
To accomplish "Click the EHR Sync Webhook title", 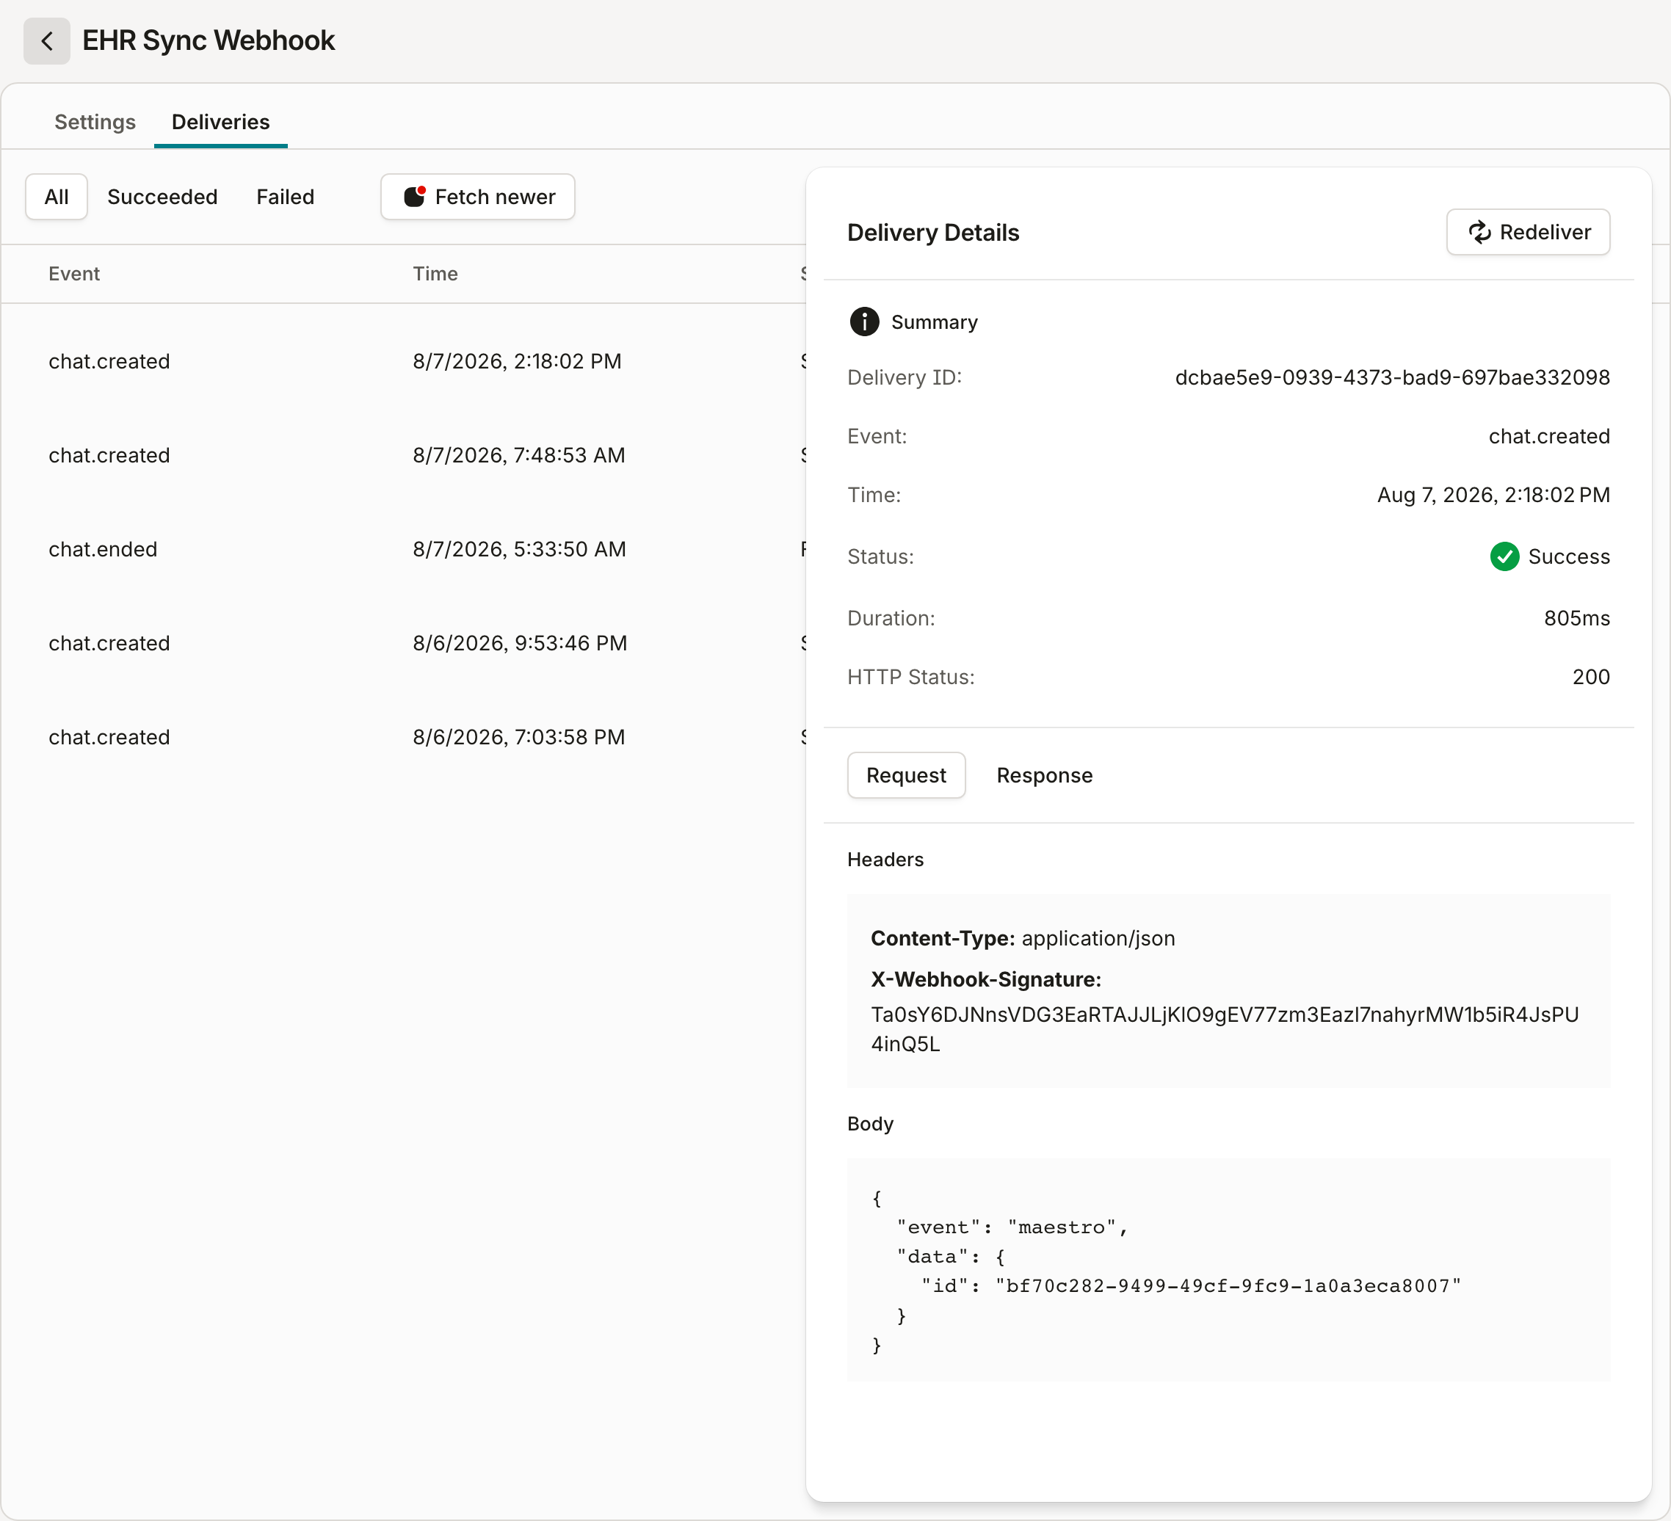I will point(208,40).
